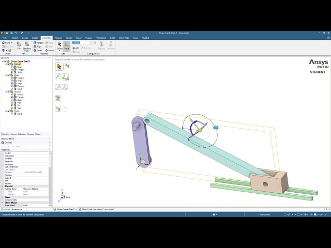Collapse the root Slider-Crank-Start-2 node
This screenshot has height=248, width=331.
click(x=3, y=61)
